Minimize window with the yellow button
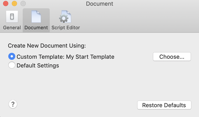This screenshot has width=199, height=117. pos(14,4)
